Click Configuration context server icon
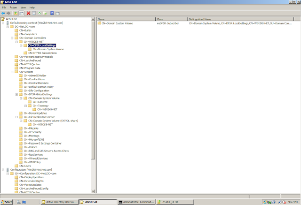 coord(8,170)
